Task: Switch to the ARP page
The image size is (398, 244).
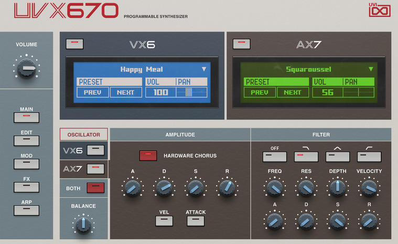Action: coord(26,210)
